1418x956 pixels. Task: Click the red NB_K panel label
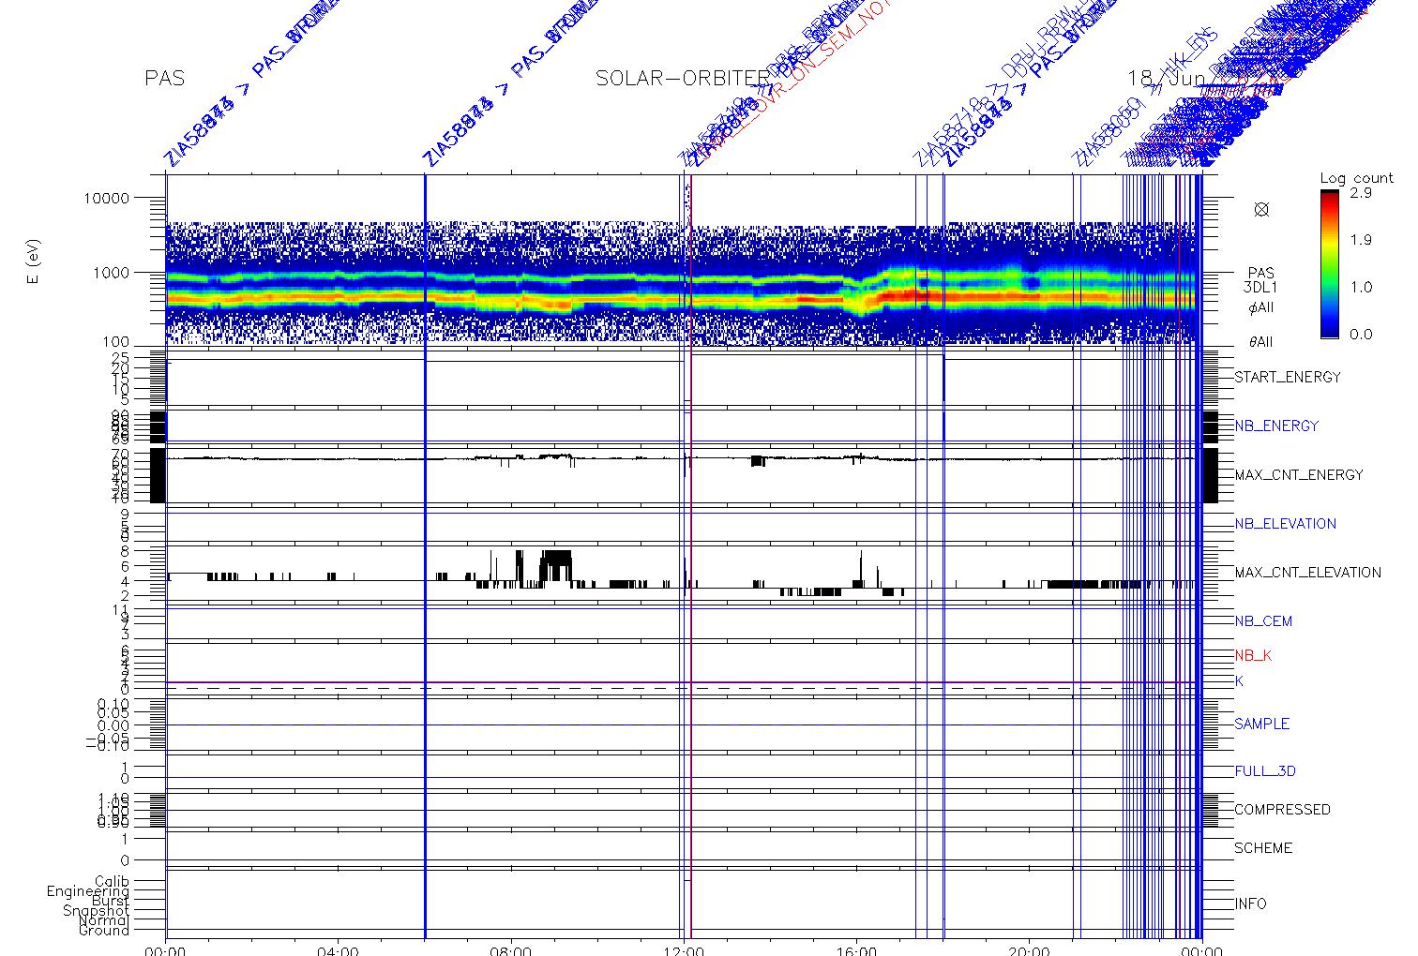click(x=1253, y=655)
